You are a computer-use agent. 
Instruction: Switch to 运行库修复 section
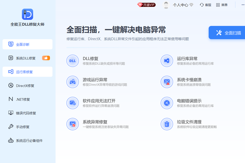27,72
